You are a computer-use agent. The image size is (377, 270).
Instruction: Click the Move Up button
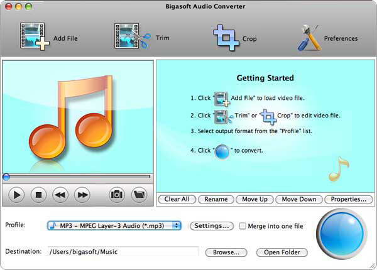pyautogui.click(x=255, y=199)
